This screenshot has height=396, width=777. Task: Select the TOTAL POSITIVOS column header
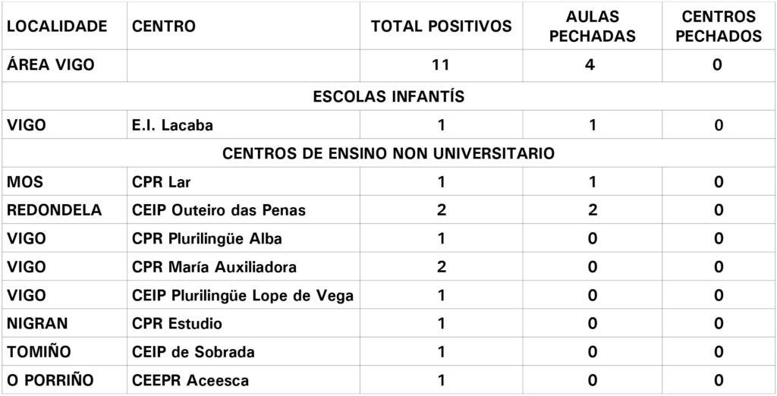441,27
